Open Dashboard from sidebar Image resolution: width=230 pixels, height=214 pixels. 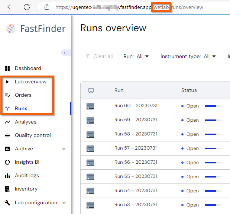click(x=28, y=68)
